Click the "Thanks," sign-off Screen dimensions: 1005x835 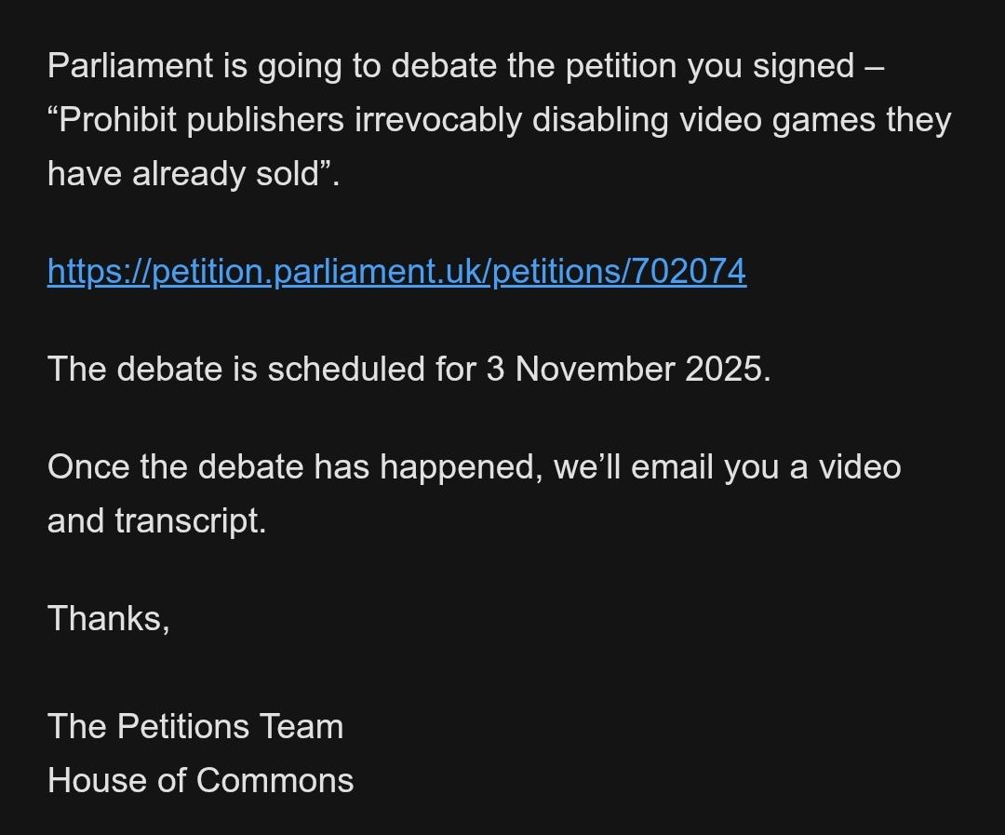click(x=108, y=618)
